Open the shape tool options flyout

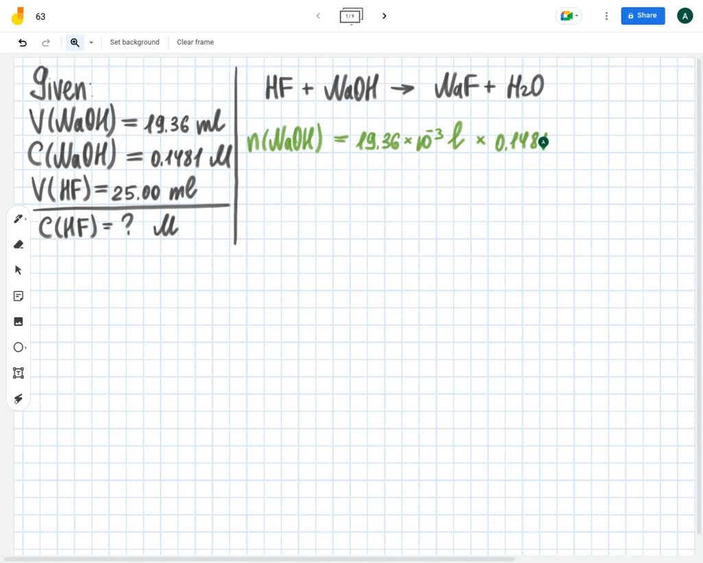(25, 347)
